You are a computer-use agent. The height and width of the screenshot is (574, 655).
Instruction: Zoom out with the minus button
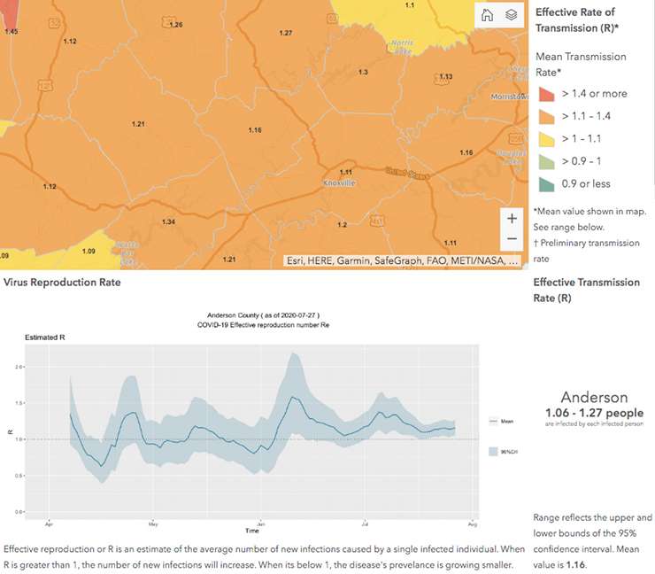pyautogui.click(x=512, y=240)
